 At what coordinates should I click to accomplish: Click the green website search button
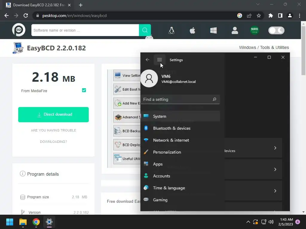145,30
